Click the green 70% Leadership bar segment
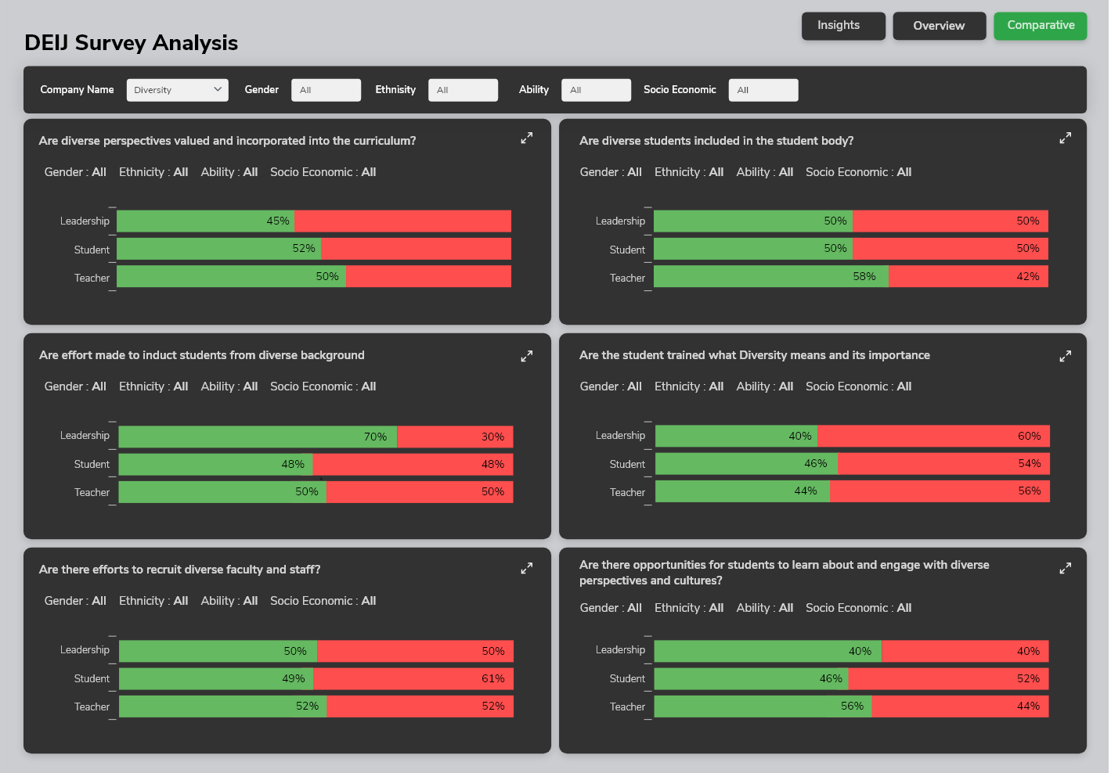The width and height of the screenshot is (1111, 773). 258,437
